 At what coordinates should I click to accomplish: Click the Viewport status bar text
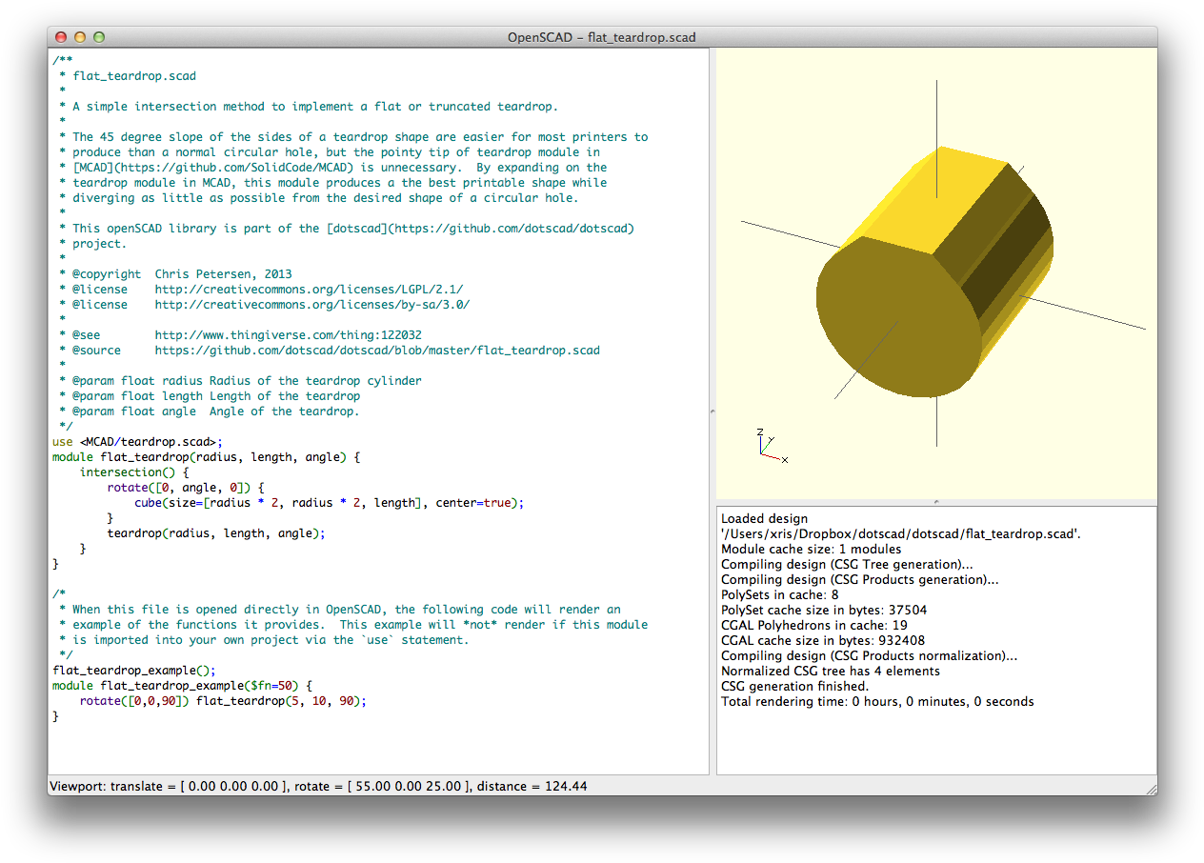(318, 786)
